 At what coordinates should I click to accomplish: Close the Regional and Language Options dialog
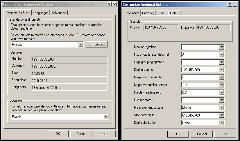pyautogui.click(x=114, y=4)
